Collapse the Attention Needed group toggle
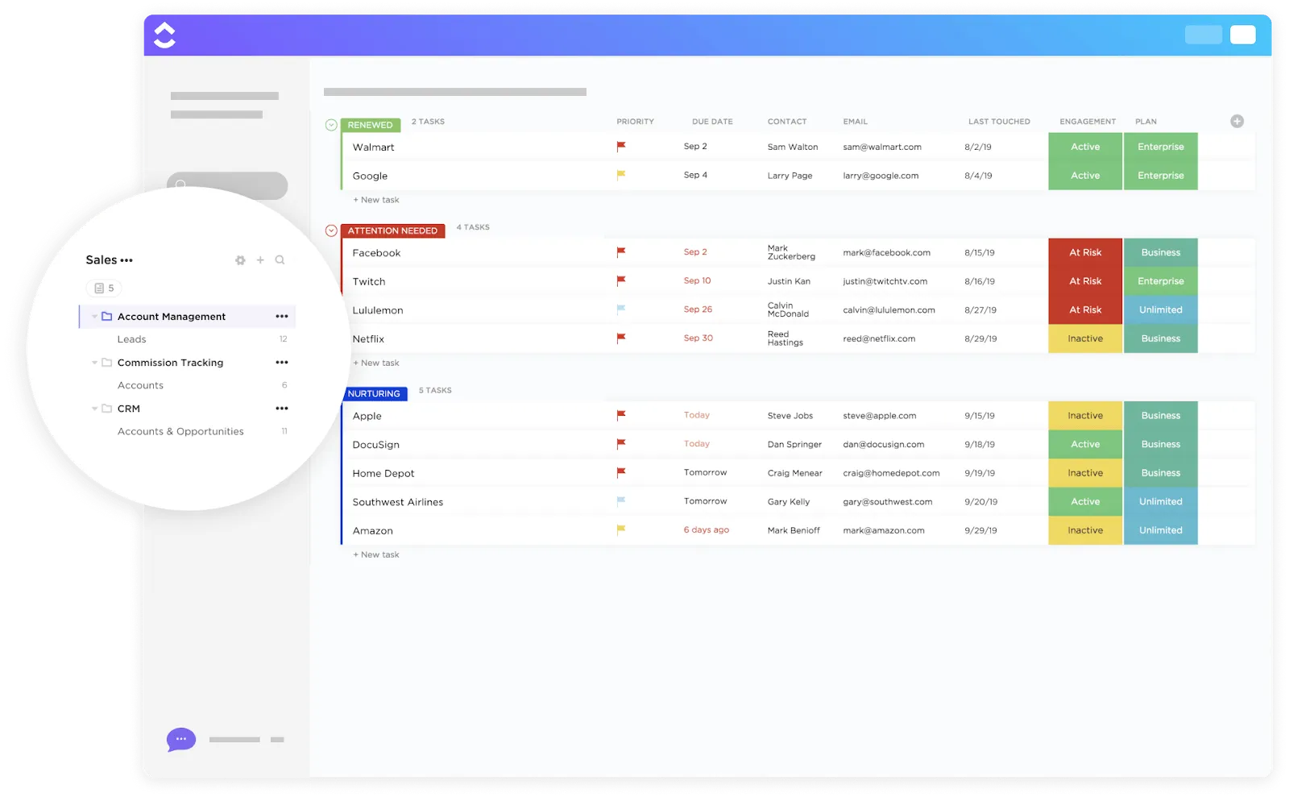 tap(331, 230)
